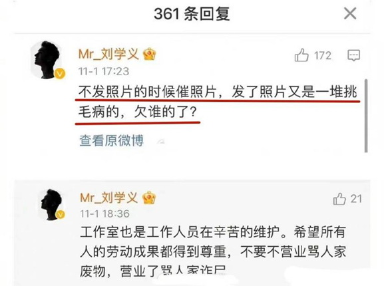Open reply via speech bubble icon
This screenshot has height=286, width=384.
pos(354,55)
